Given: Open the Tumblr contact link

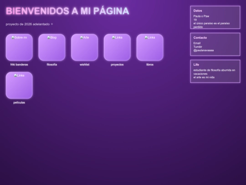Looking at the screenshot, I should pos(198,47).
